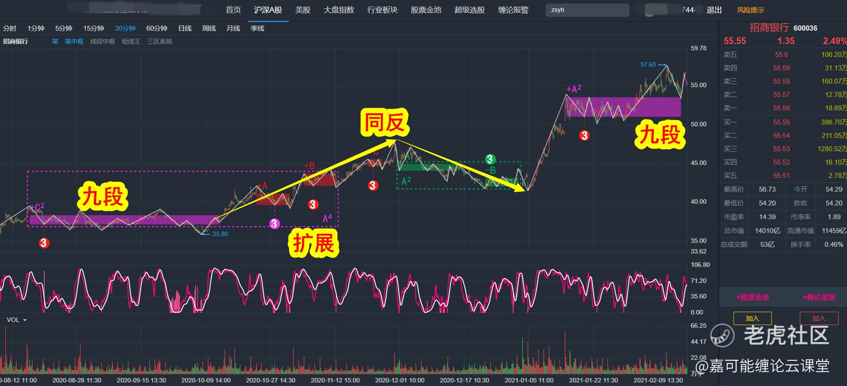Open 股票金池 in the top nav
The image size is (847, 386).
426,10
